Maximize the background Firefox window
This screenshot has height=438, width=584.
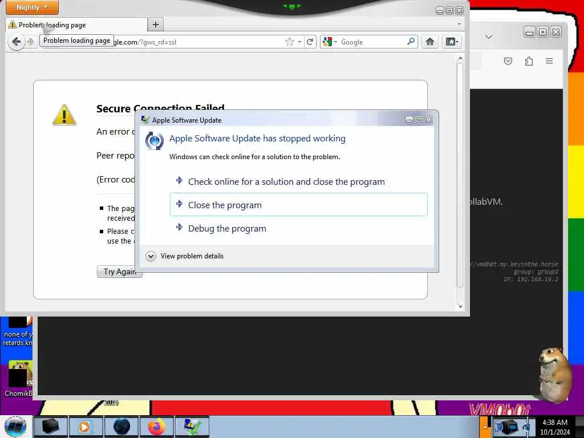(x=543, y=32)
